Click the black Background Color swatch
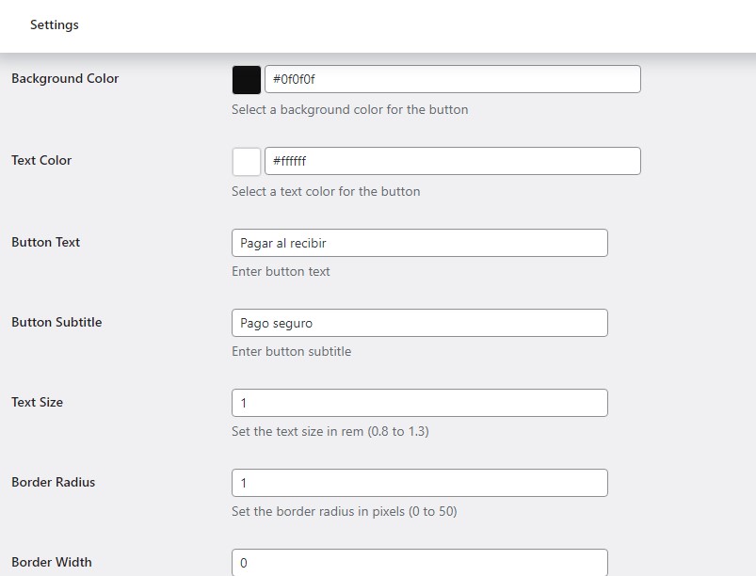 pos(247,80)
